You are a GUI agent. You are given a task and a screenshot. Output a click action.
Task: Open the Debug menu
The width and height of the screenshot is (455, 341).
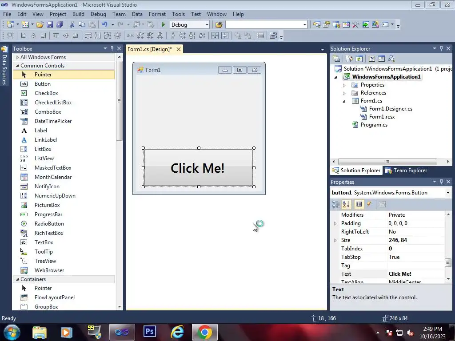(98, 14)
